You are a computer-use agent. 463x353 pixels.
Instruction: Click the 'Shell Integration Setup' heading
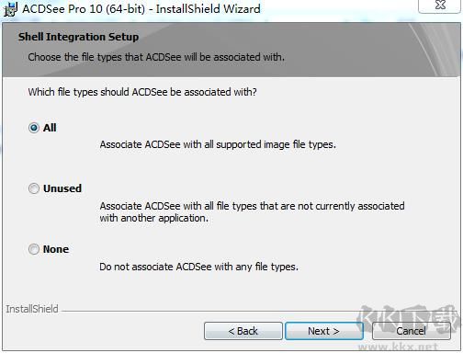point(78,37)
